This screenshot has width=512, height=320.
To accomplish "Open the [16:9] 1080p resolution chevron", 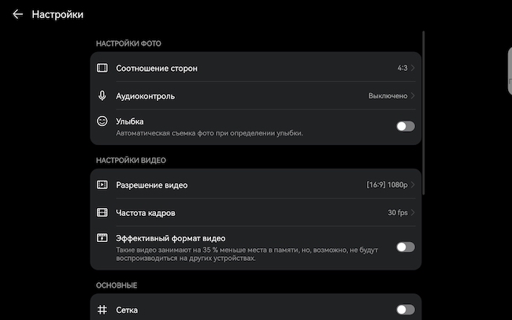I will [413, 184].
